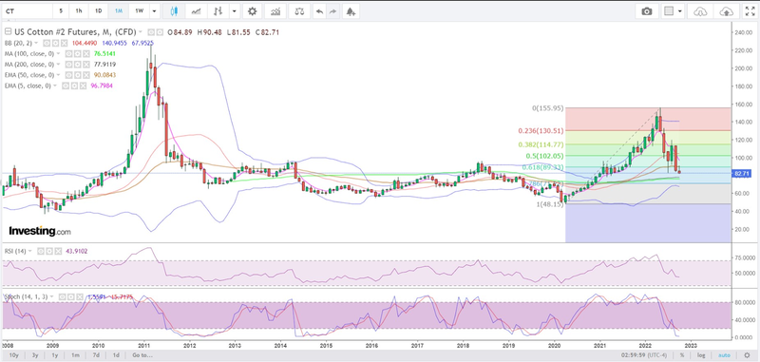Collapse the indicator legend with minus box

pos(9,32)
